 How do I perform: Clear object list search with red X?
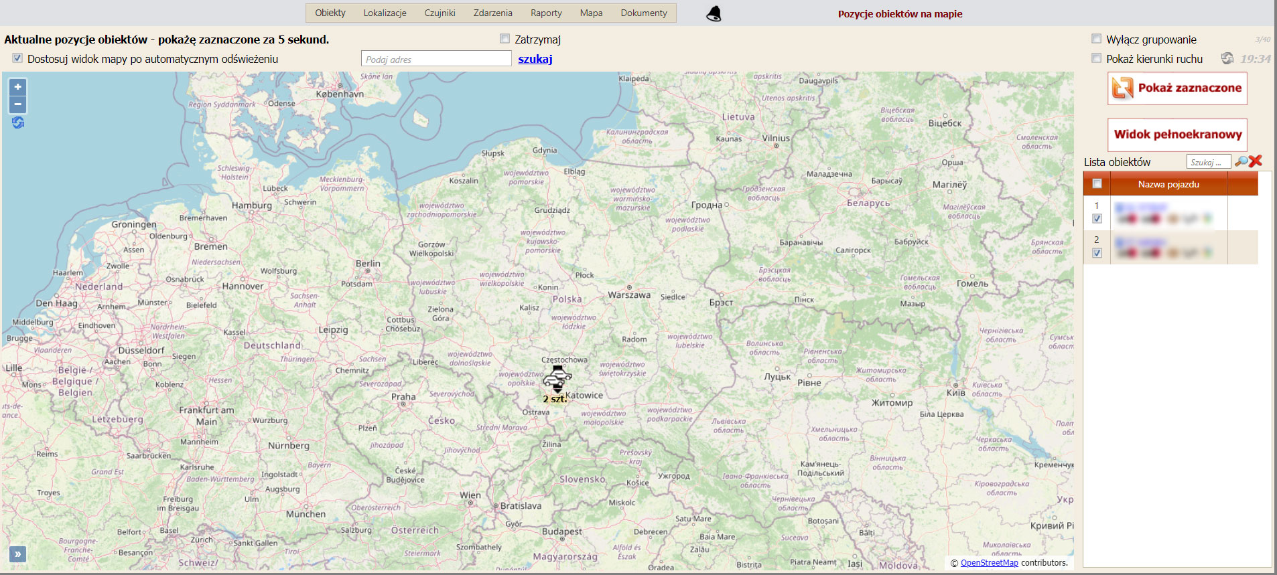(x=1256, y=161)
